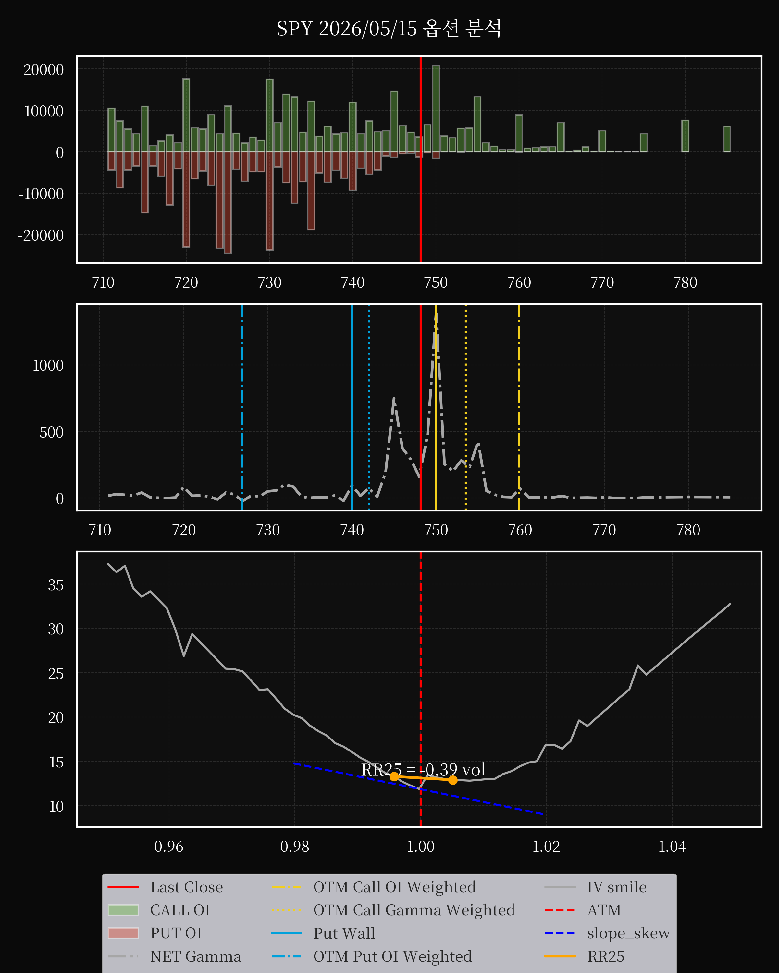Image resolution: width=779 pixels, height=973 pixels.
Task: Click the 'slope_skew' legend label
Action: coord(628,933)
